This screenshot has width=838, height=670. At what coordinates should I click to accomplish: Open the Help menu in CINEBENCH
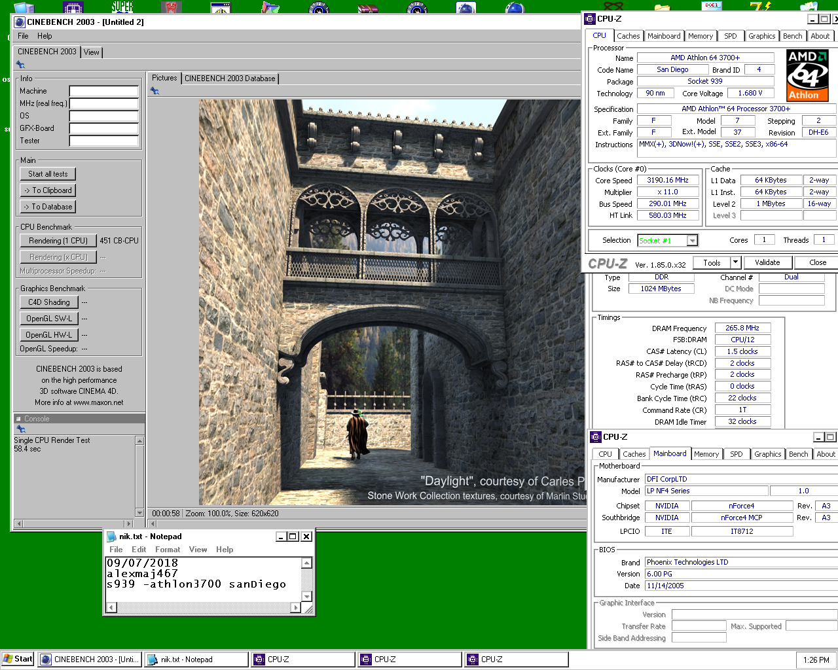click(45, 36)
